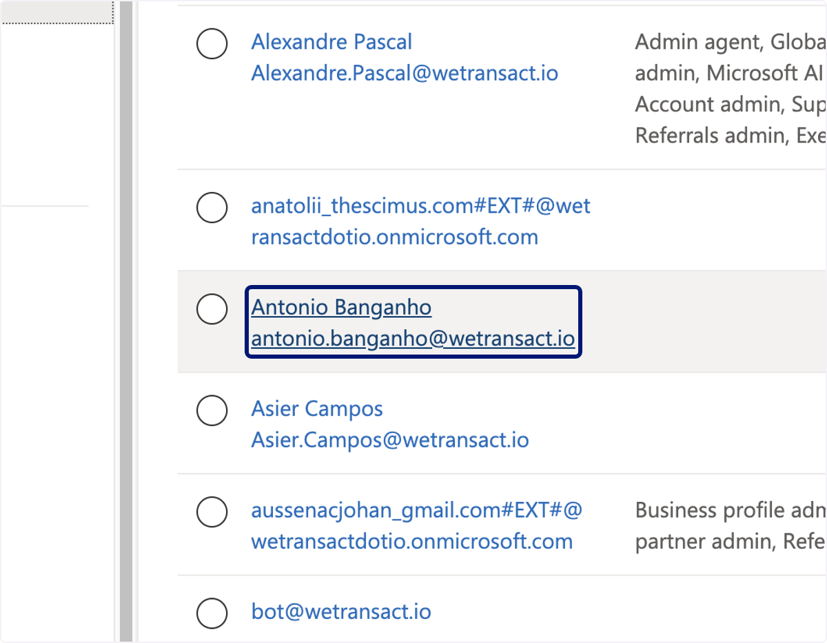Screen dimensions: 827x643
Task: Click aussenacjohan's roles text 'Business profile adm'
Action: coord(731,526)
